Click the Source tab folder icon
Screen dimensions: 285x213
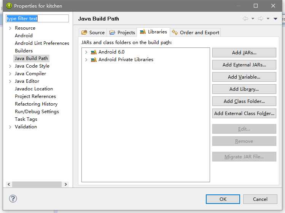click(84, 33)
